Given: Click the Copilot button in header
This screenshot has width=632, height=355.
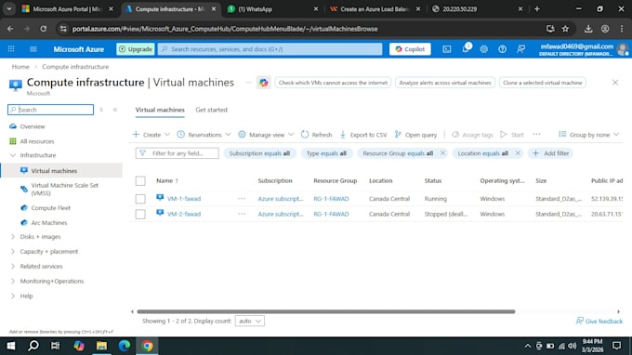Looking at the screenshot, I should (410, 49).
